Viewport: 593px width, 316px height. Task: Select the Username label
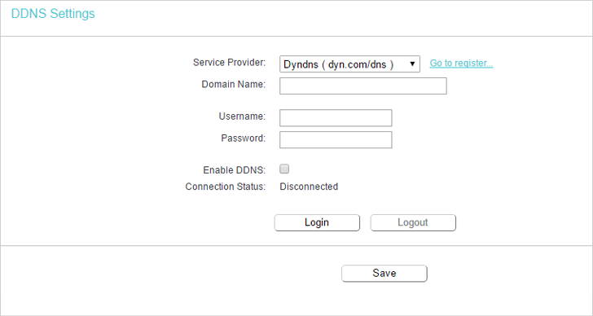click(242, 116)
